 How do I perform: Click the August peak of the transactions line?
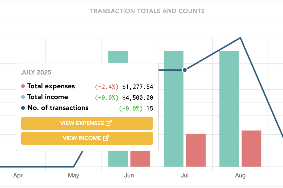coord(240,38)
